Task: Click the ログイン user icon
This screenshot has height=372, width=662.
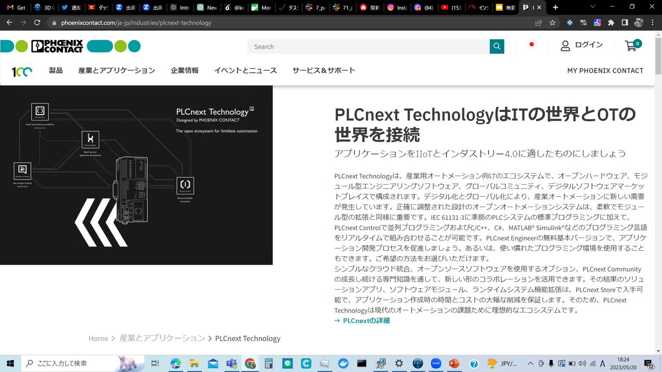Action: point(565,46)
